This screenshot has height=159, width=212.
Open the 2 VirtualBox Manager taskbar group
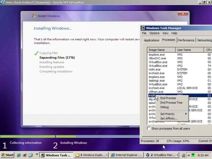pyautogui.click(x=162, y=155)
